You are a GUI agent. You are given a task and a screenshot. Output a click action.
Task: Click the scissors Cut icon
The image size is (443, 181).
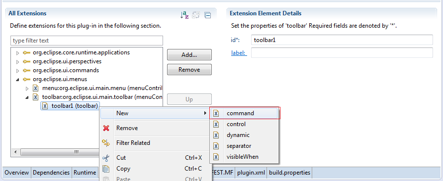coord(106,158)
